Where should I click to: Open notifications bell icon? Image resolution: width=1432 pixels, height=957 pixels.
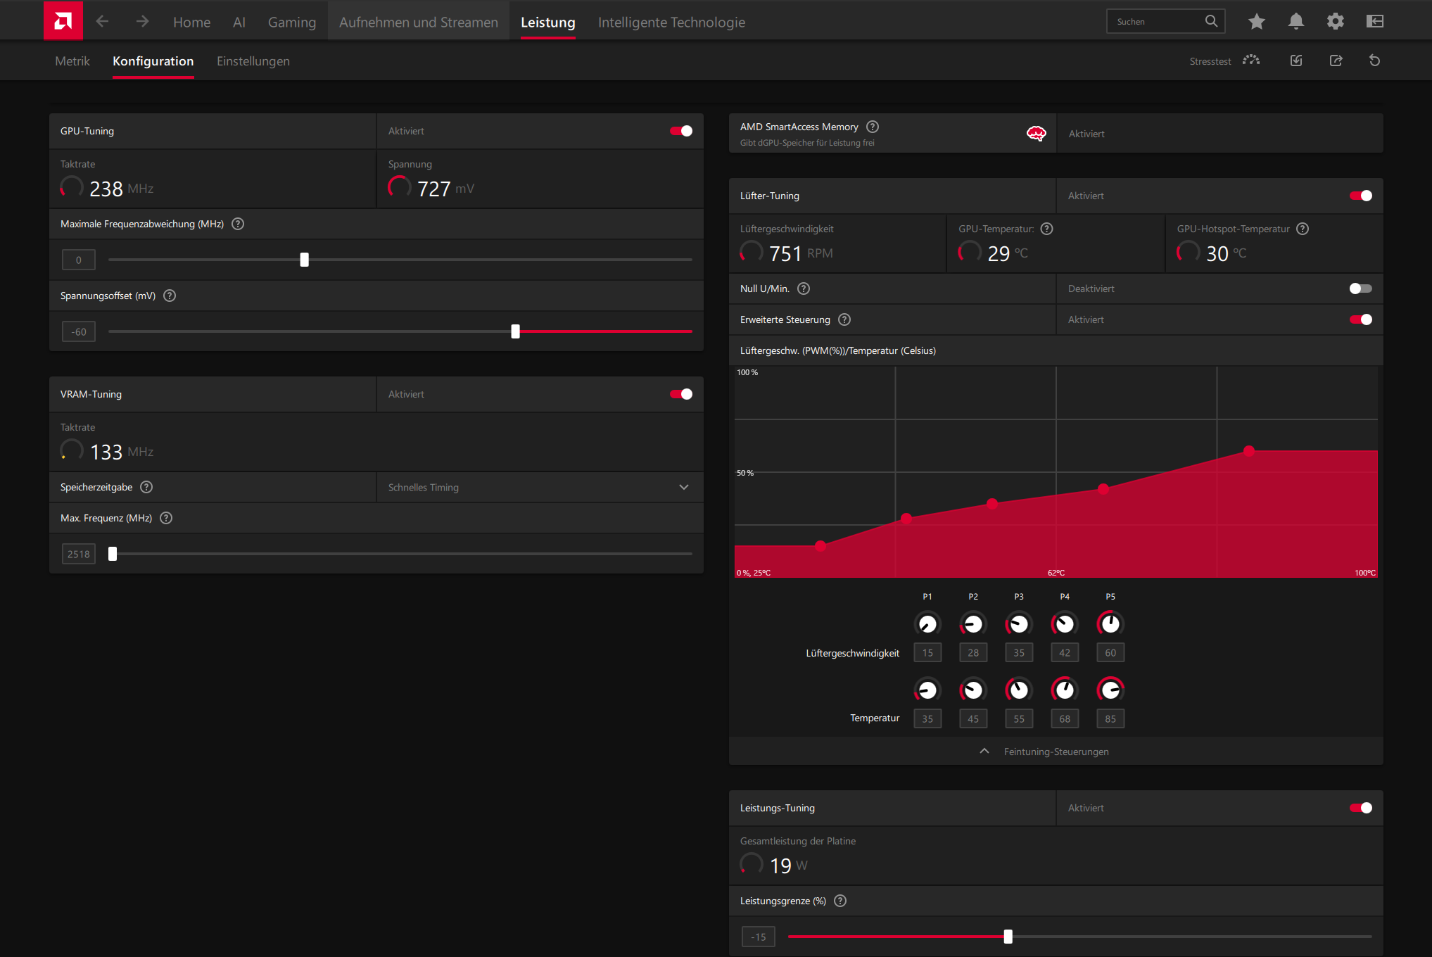1296,22
